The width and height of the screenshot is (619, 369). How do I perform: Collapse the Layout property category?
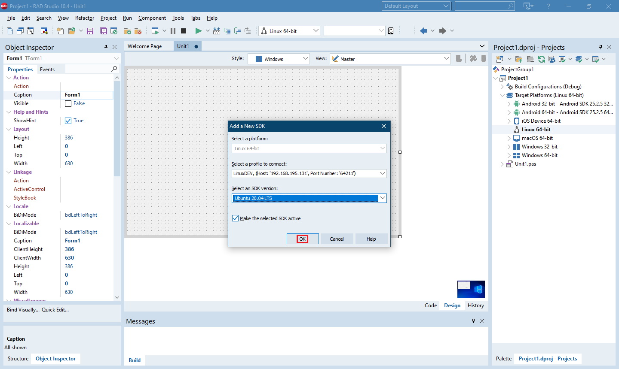9,129
